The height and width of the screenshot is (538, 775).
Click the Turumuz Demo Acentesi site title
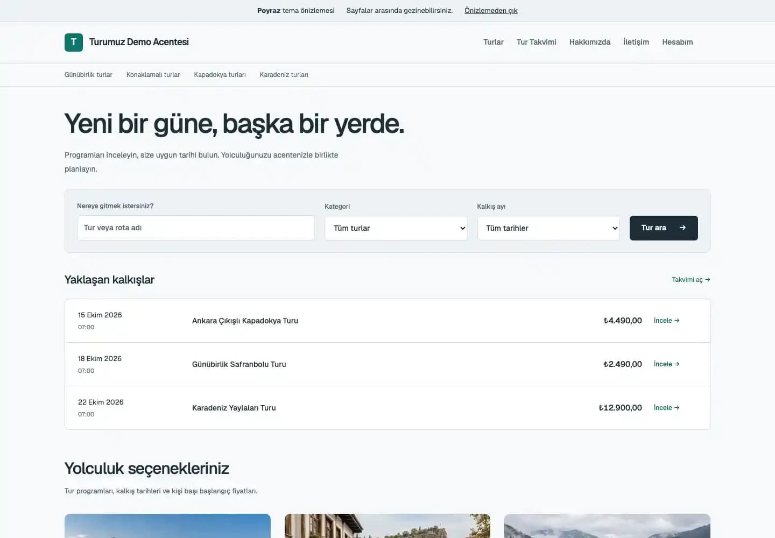click(139, 42)
